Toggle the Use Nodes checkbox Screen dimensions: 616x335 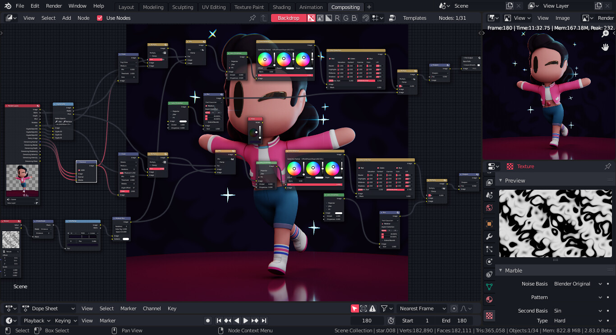pos(100,18)
